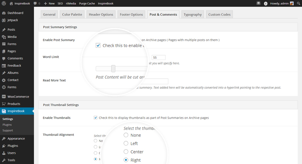Toggle the Enable Thumbnails checkbox
The image size is (302, 164).
[x=95, y=118]
